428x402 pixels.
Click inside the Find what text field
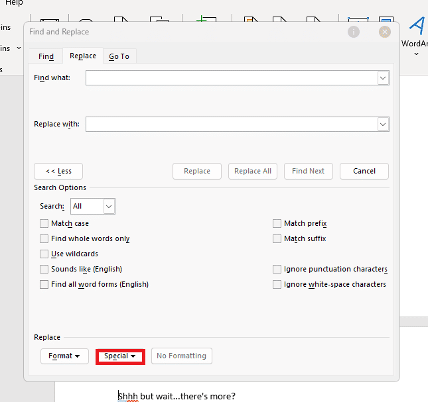pyautogui.click(x=231, y=78)
